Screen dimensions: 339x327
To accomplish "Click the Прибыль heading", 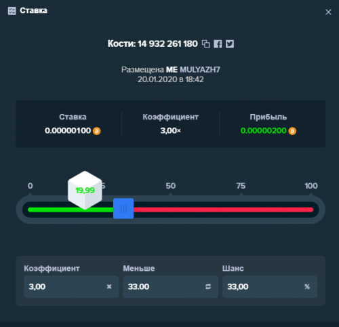I will tap(268, 117).
